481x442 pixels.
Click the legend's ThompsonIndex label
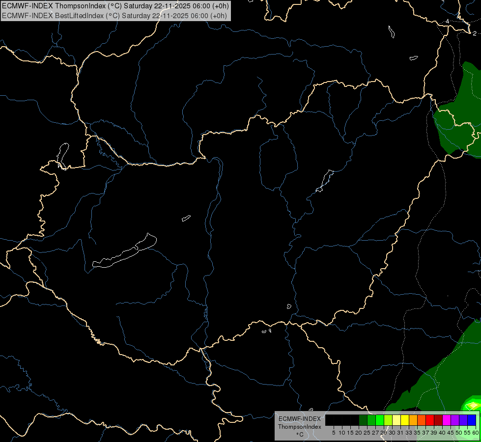[x=300, y=427]
